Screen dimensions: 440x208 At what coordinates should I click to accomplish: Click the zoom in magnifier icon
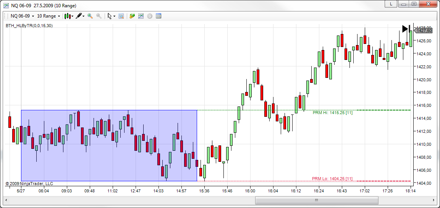pos(90,16)
